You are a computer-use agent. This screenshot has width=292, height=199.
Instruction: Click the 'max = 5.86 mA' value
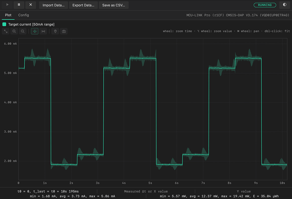pyautogui.click(x=102, y=196)
